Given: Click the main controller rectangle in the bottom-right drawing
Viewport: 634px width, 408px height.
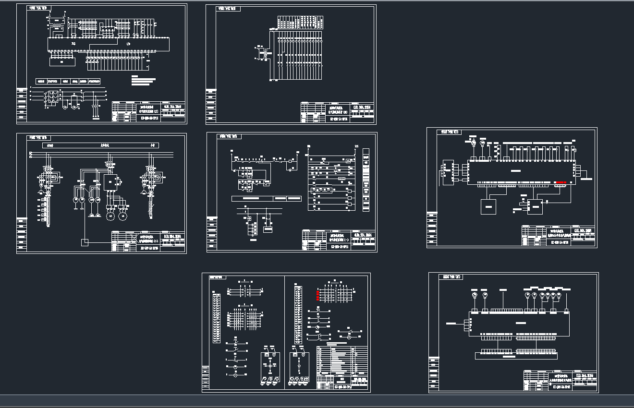Looking at the screenshot, I should pyautogui.click(x=519, y=323).
